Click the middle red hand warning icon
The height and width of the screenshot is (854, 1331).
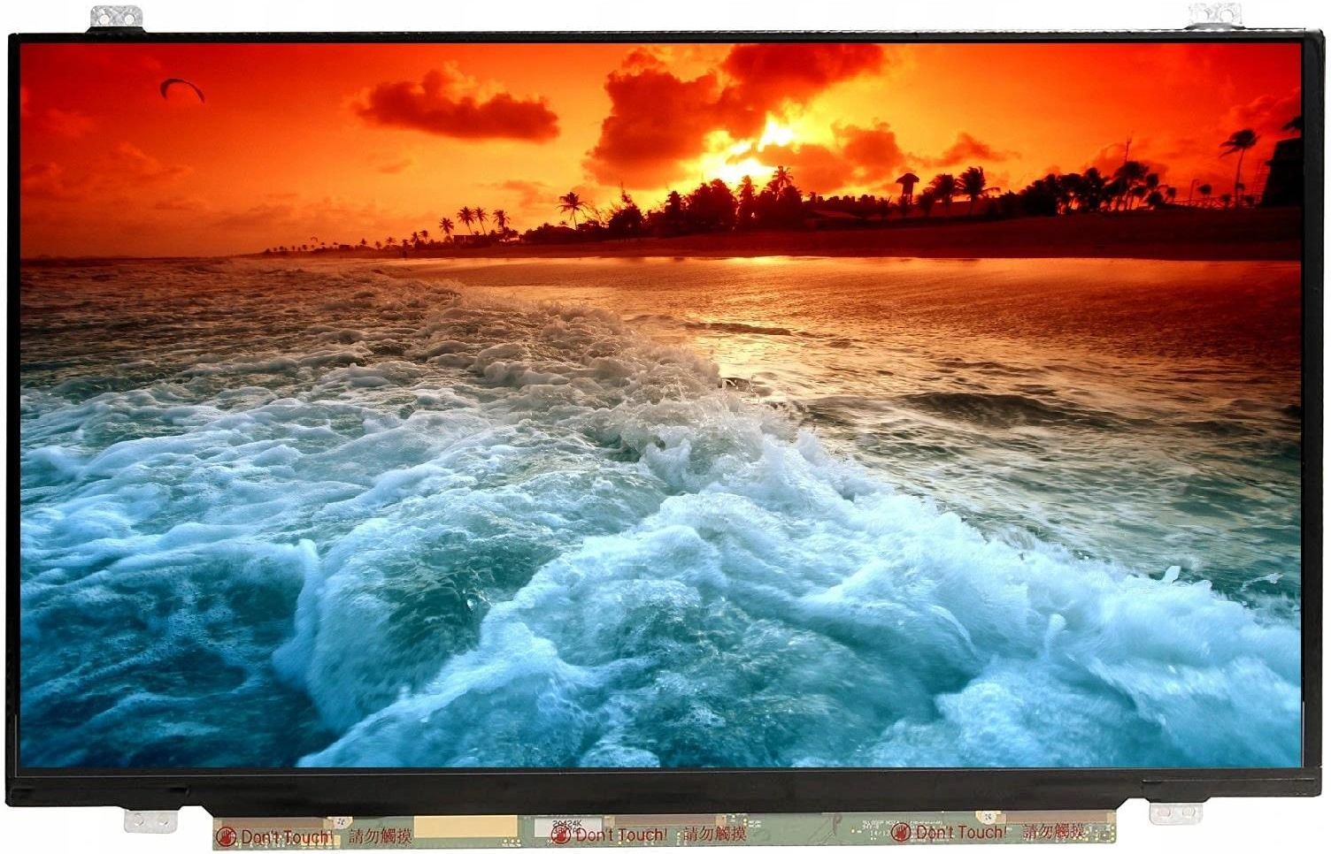coord(560,835)
